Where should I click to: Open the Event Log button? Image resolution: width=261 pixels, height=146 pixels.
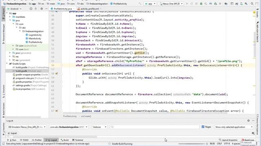click(x=248, y=140)
